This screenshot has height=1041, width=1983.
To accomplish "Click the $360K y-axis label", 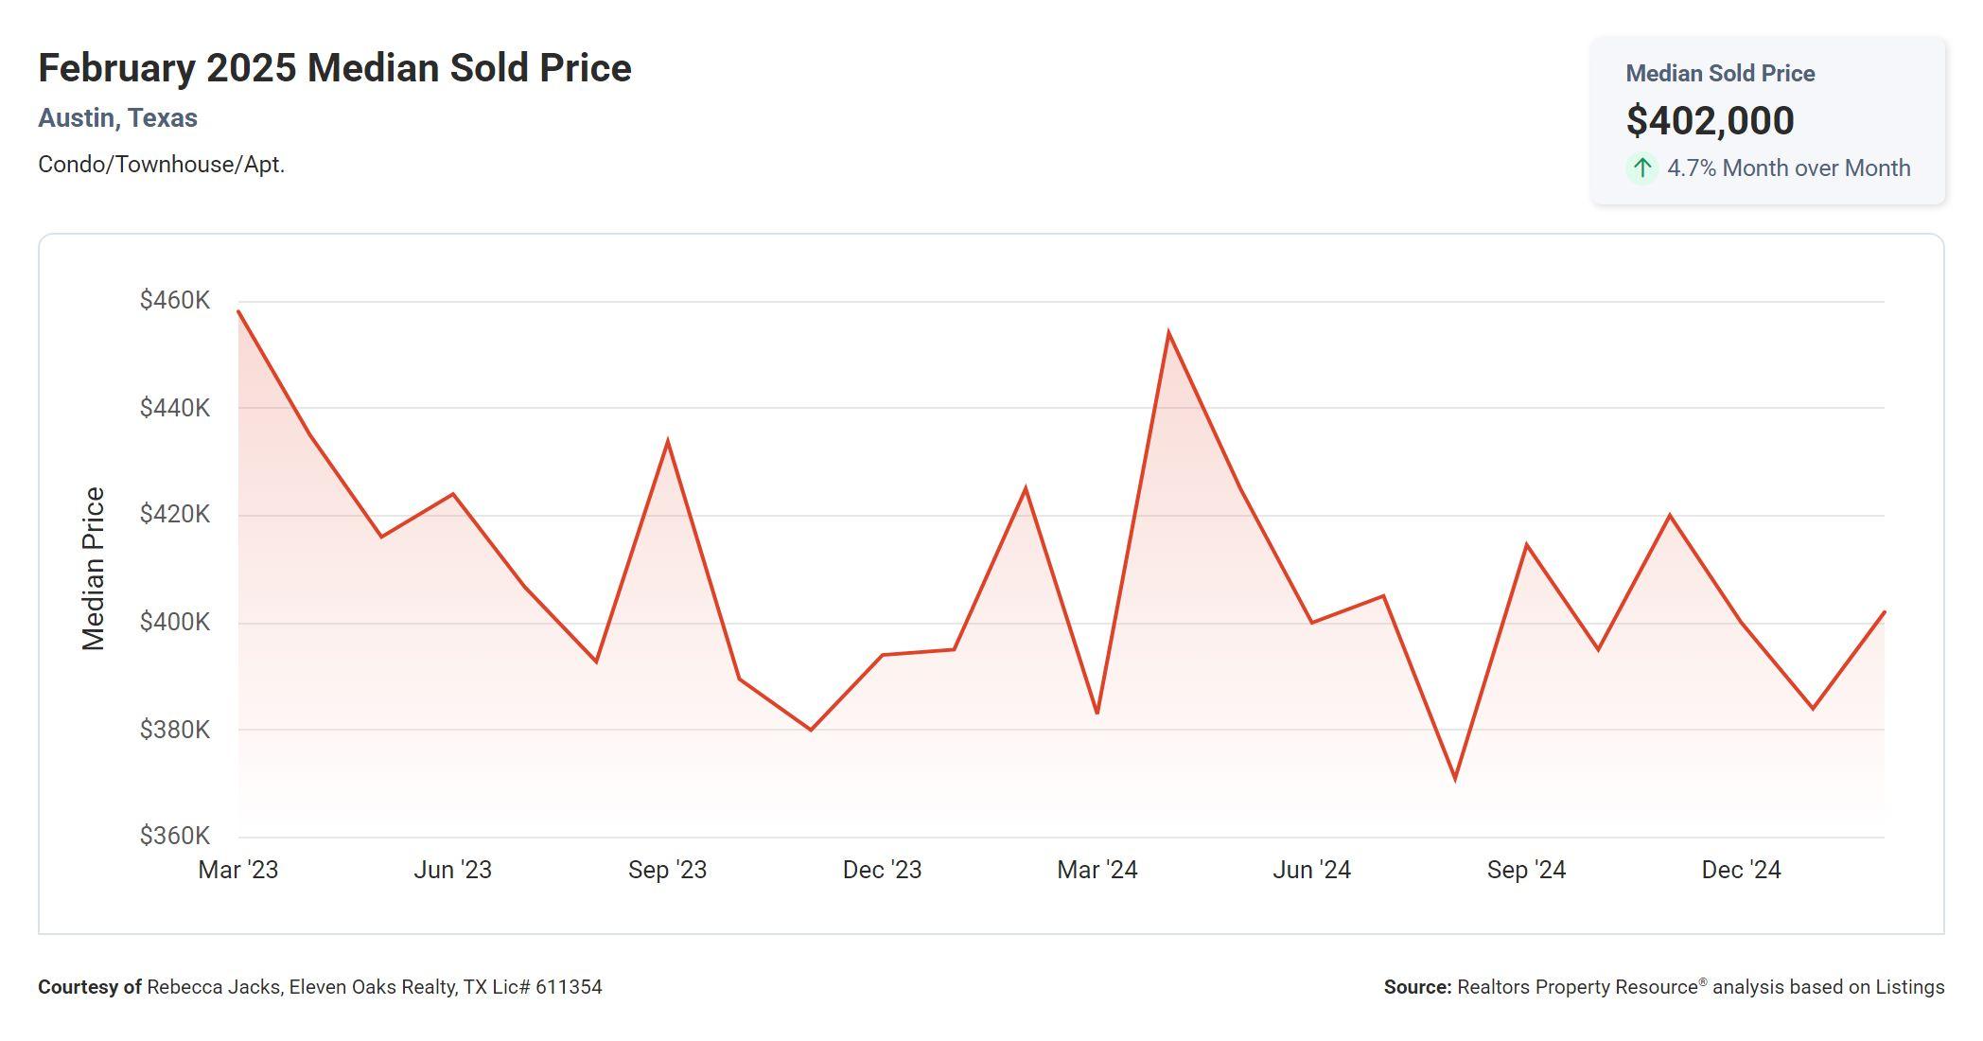I will click(175, 836).
